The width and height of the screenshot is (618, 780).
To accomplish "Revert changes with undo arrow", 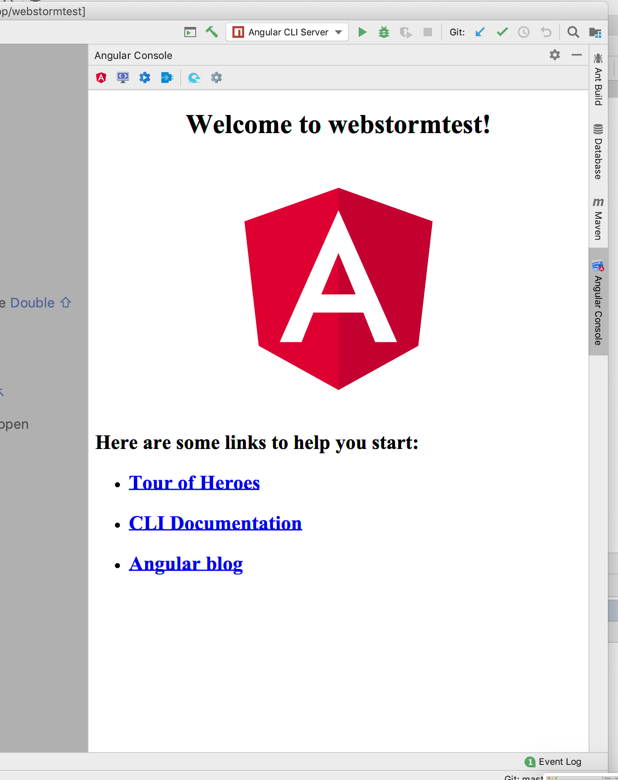I will tap(546, 32).
